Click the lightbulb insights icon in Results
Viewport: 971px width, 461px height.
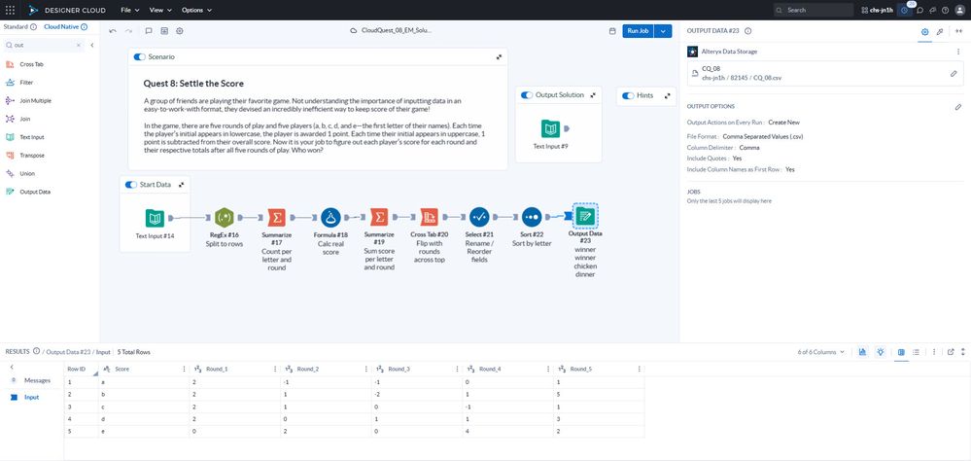click(880, 352)
